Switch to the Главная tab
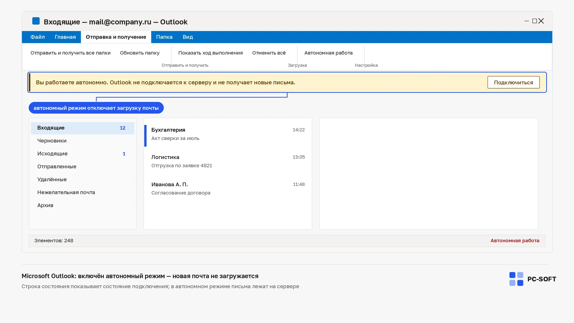574x323 pixels. tap(65, 37)
